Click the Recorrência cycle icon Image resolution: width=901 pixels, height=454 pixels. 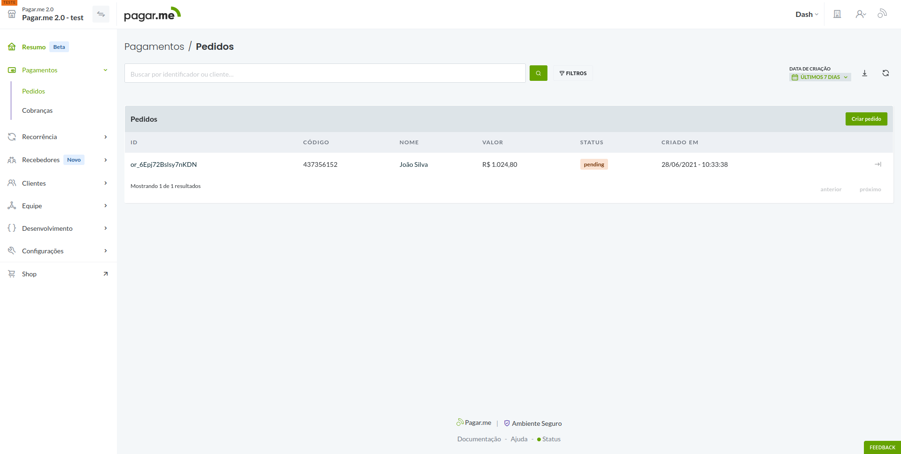[x=12, y=137]
